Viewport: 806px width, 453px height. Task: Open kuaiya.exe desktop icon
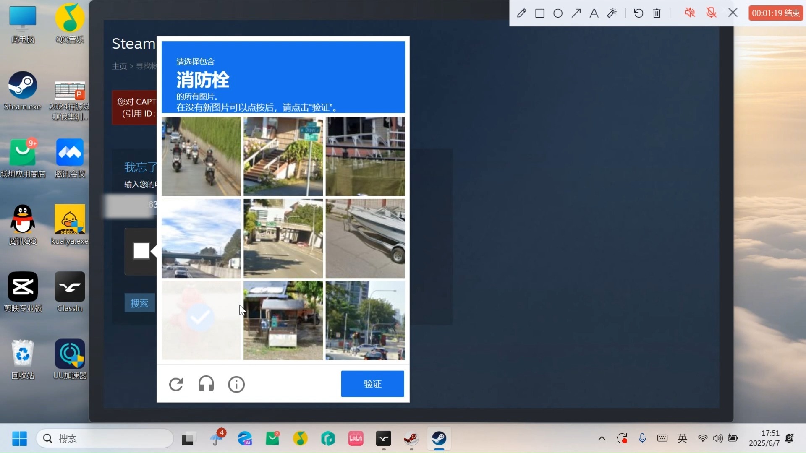click(70, 225)
